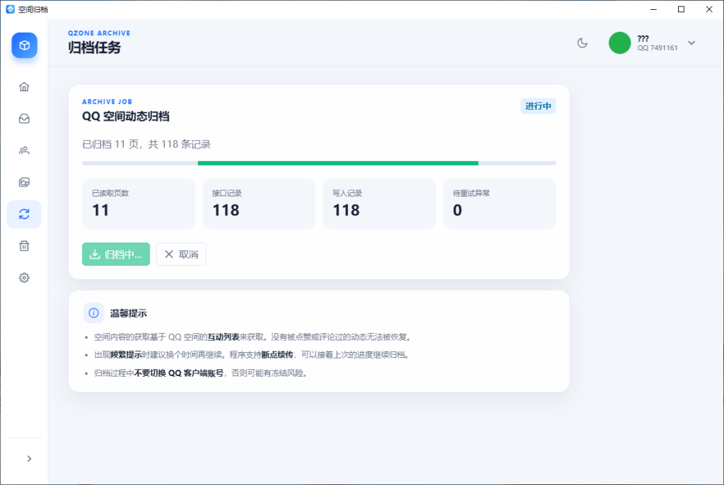Click the 归档中... archiving button

[x=116, y=254]
